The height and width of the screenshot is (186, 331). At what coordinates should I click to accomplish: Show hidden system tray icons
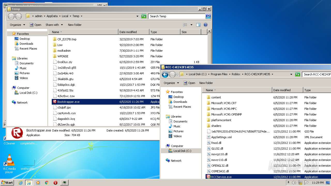pyautogui.click(x=289, y=183)
